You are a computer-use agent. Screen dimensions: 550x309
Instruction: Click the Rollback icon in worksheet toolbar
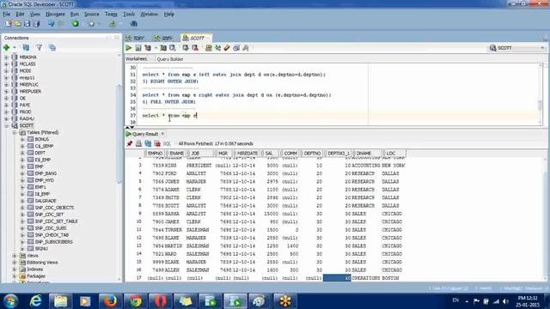pyautogui.click(x=195, y=48)
